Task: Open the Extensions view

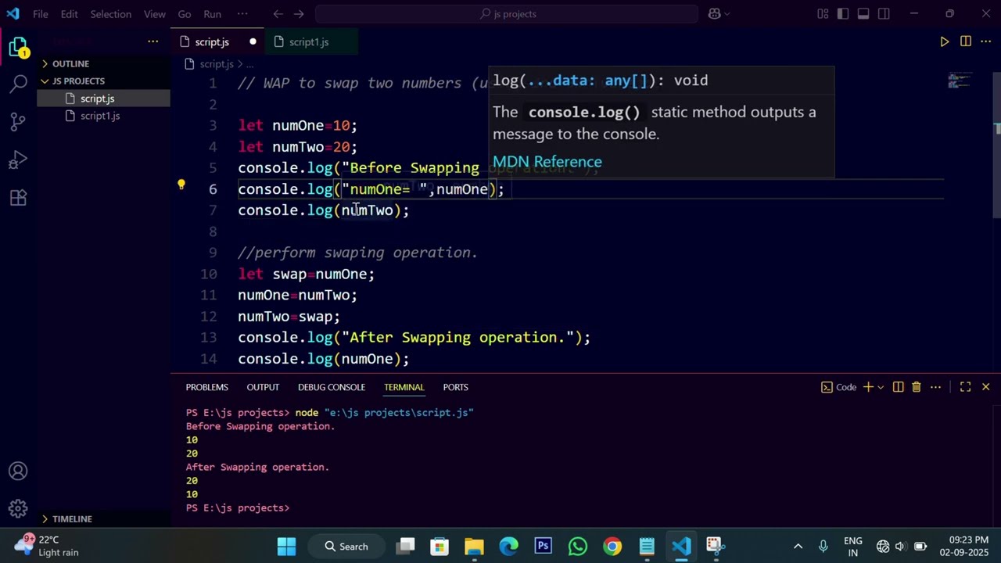Action: [18, 198]
